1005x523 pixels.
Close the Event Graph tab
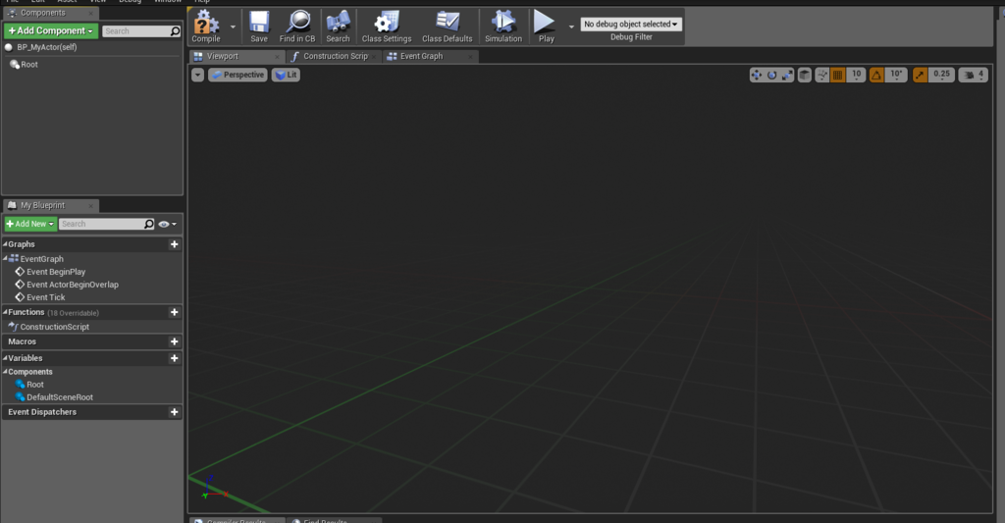tap(470, 56)
